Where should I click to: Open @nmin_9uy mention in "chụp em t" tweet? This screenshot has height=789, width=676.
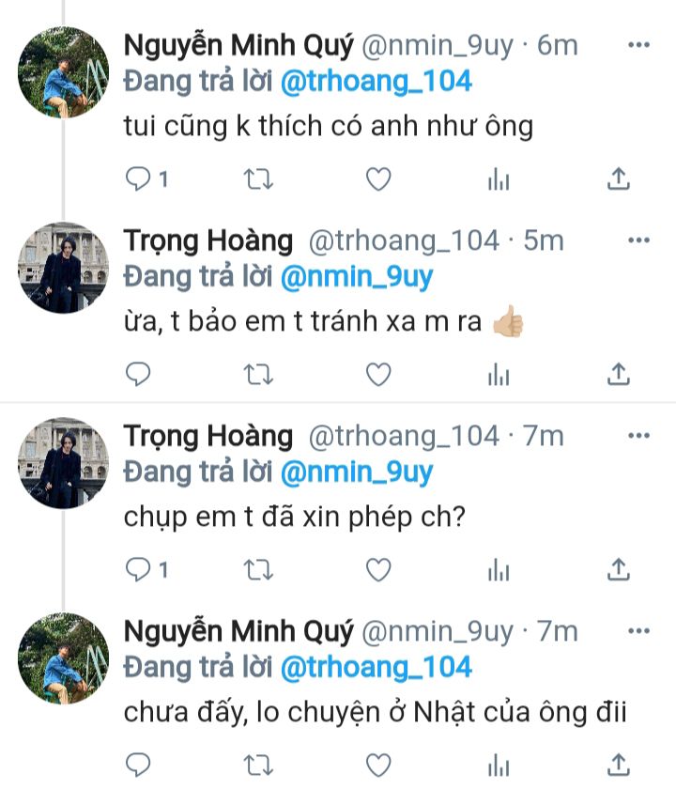[x=357, y=472]
